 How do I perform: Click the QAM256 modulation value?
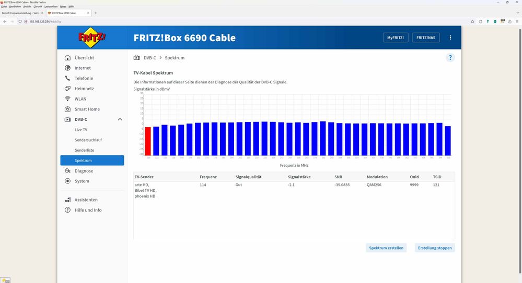click(374, 184)
